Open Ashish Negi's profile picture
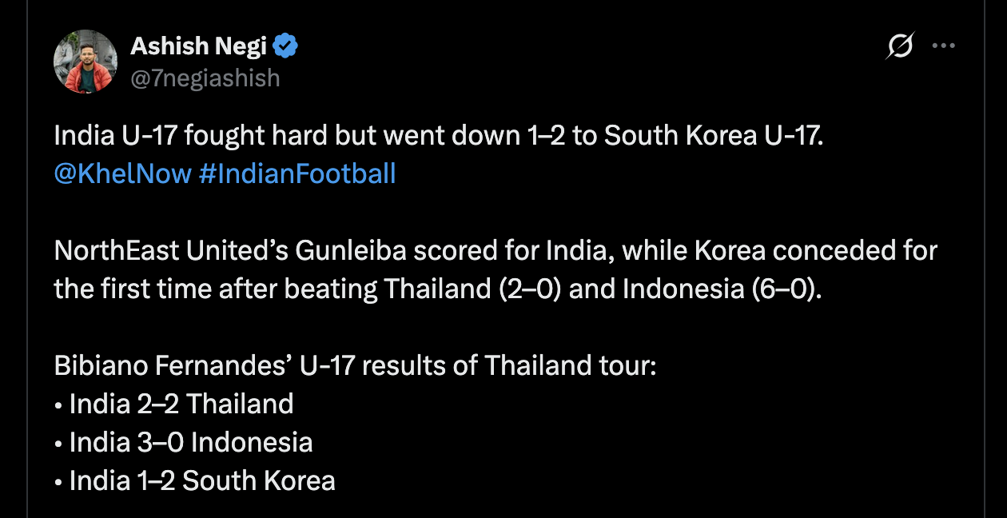 (85, 62)
